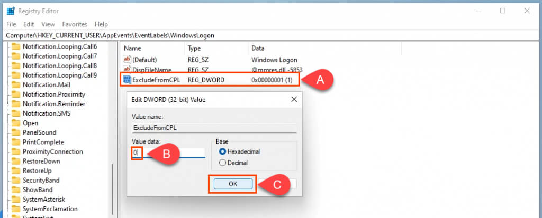Select folder icon of Notification.Looping.Call9
Image resolution: width=542 pixels, height=218 pixels.
pos(16,75)
